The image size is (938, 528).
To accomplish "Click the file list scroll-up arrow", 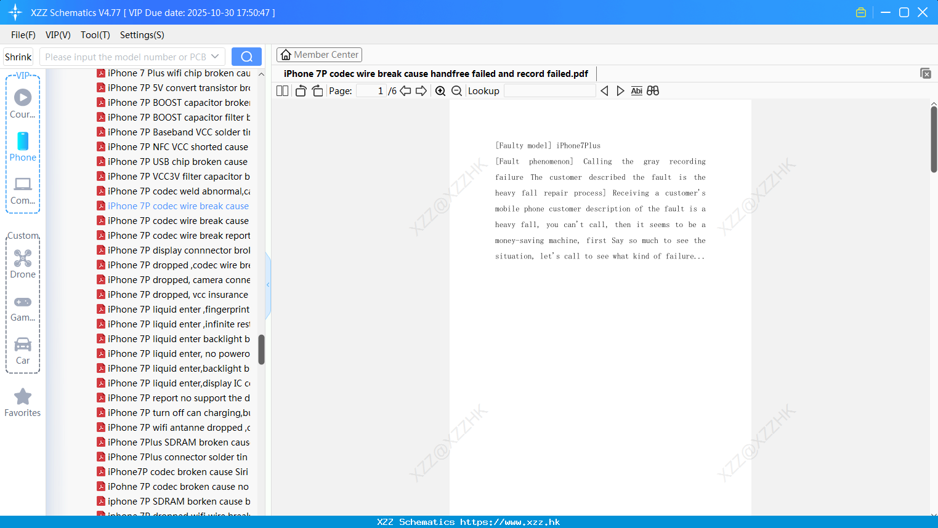I will coord(261,74).
